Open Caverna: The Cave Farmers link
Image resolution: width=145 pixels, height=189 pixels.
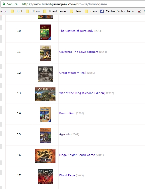click(x=79, y=52)
